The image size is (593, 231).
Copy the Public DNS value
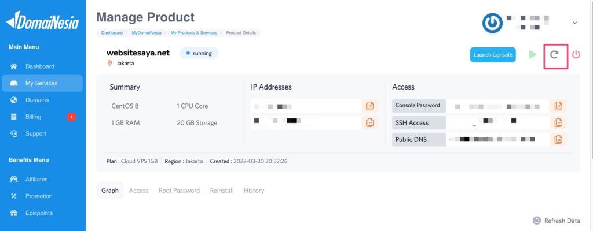point(558,139)
